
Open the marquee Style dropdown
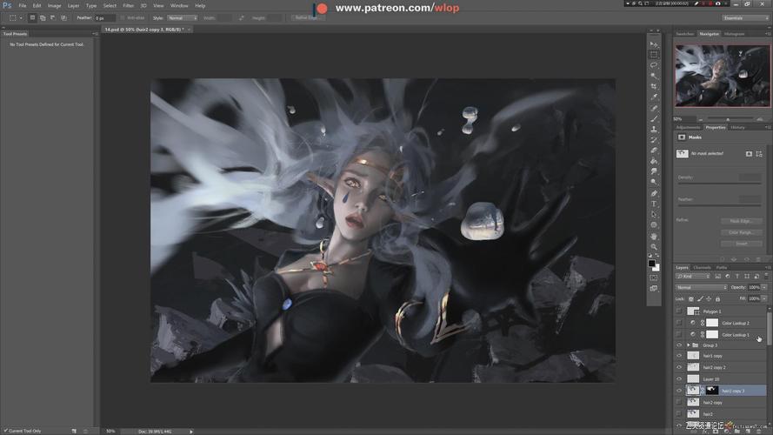[181, 17]
